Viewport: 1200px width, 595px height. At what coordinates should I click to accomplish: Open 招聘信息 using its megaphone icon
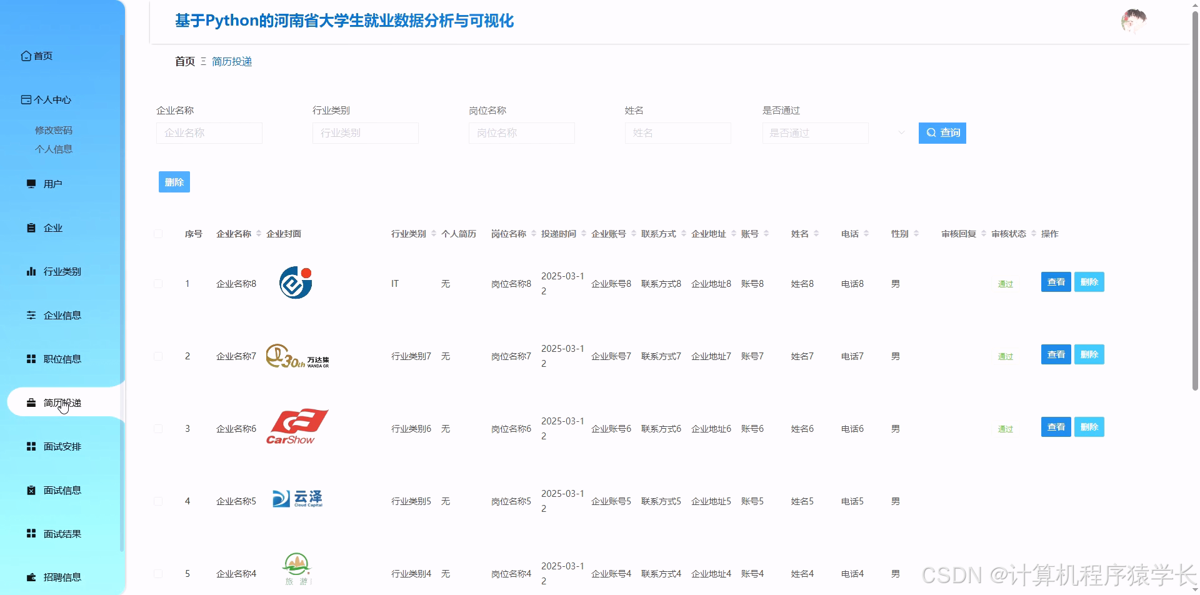(x=31, y=576)
